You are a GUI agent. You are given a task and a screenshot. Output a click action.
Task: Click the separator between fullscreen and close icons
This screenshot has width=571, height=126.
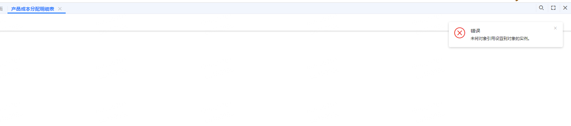559,8
